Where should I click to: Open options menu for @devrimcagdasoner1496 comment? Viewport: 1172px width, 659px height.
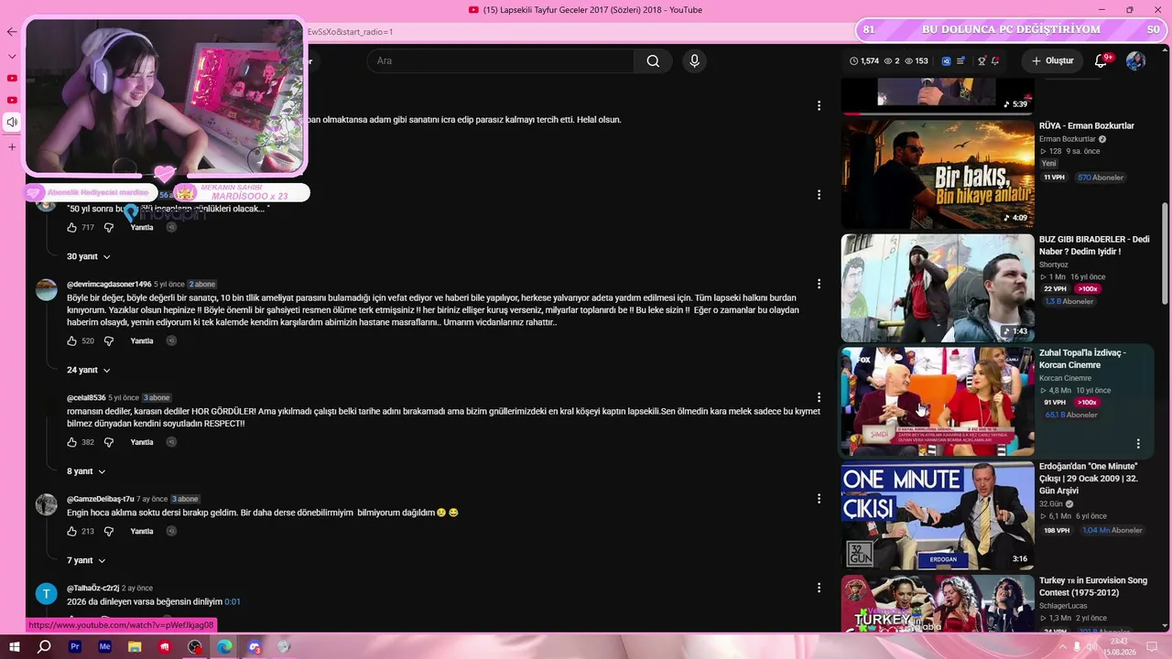tap(819, 285)
